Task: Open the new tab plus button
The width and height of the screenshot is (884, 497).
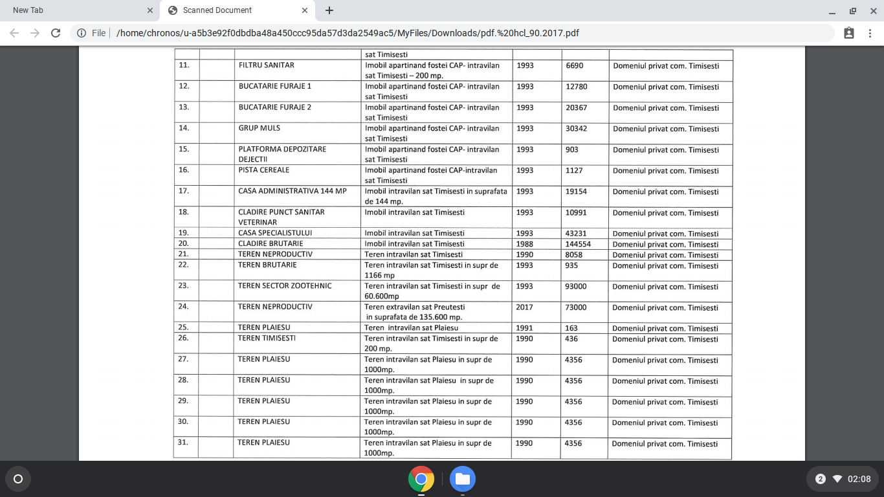Action: pyautogui.click(x=329, y=10)
